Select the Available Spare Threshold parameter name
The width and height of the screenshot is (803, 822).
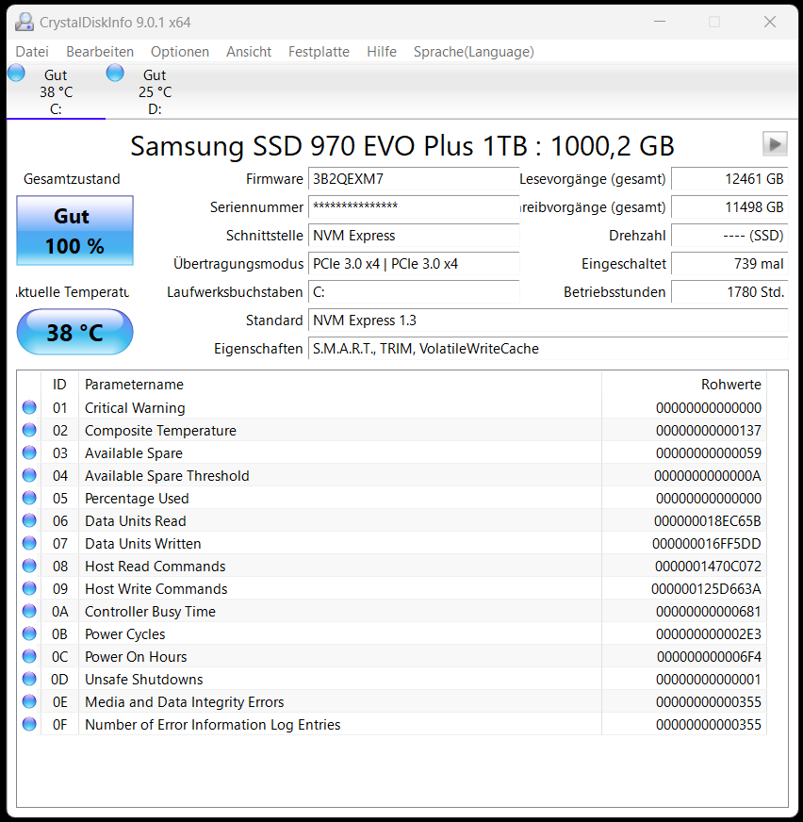click(167, 475)
